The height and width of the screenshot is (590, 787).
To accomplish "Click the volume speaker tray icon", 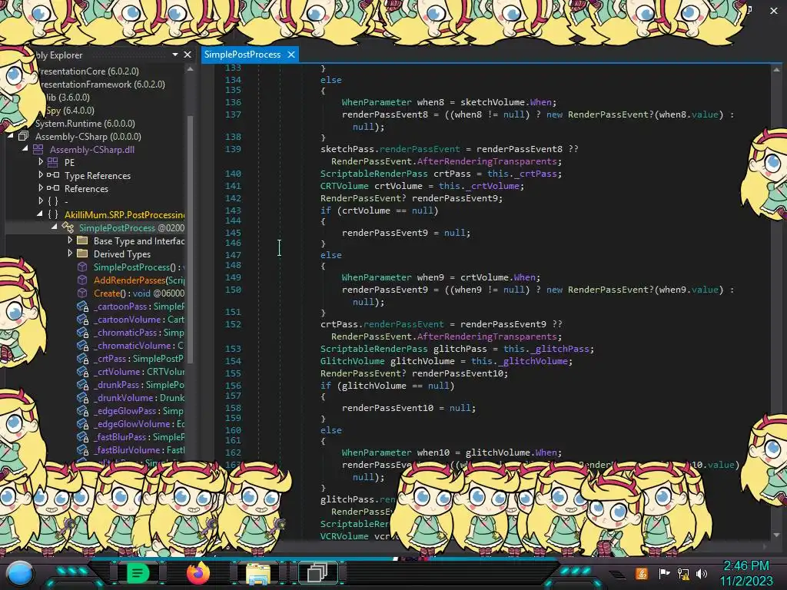I will 702,573.
